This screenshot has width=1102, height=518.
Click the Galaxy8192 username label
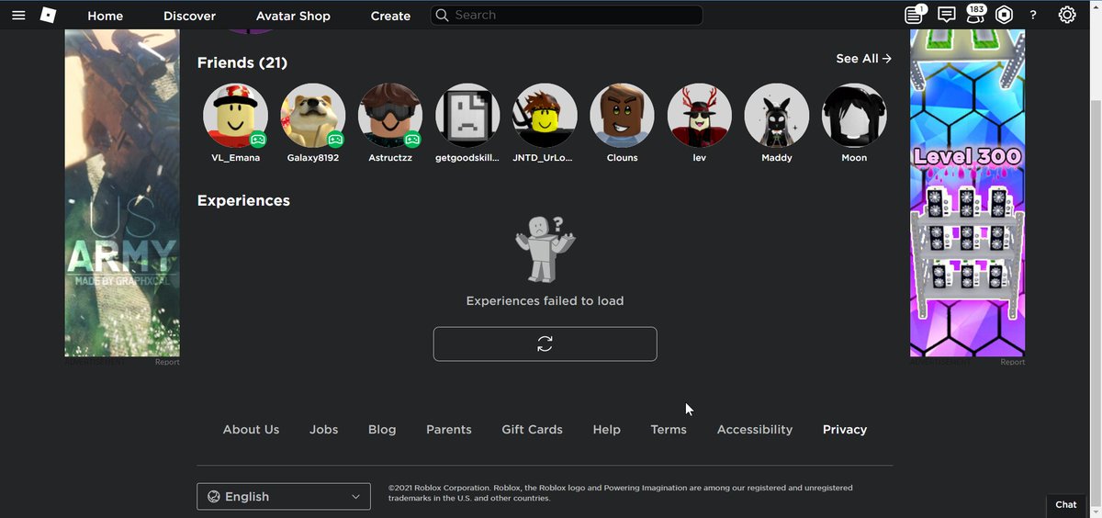313,158
